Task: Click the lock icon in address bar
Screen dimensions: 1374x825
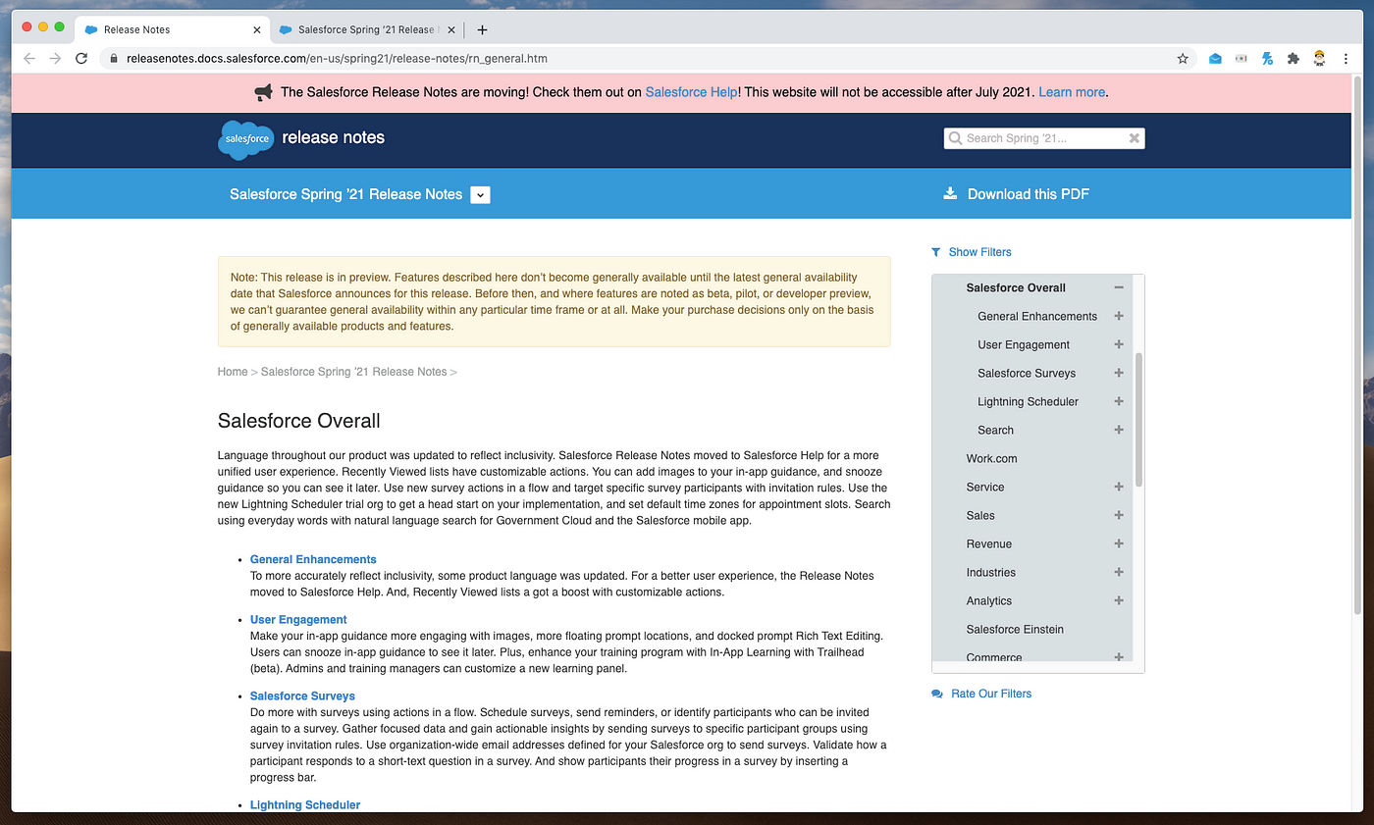Action: (115, 58)
